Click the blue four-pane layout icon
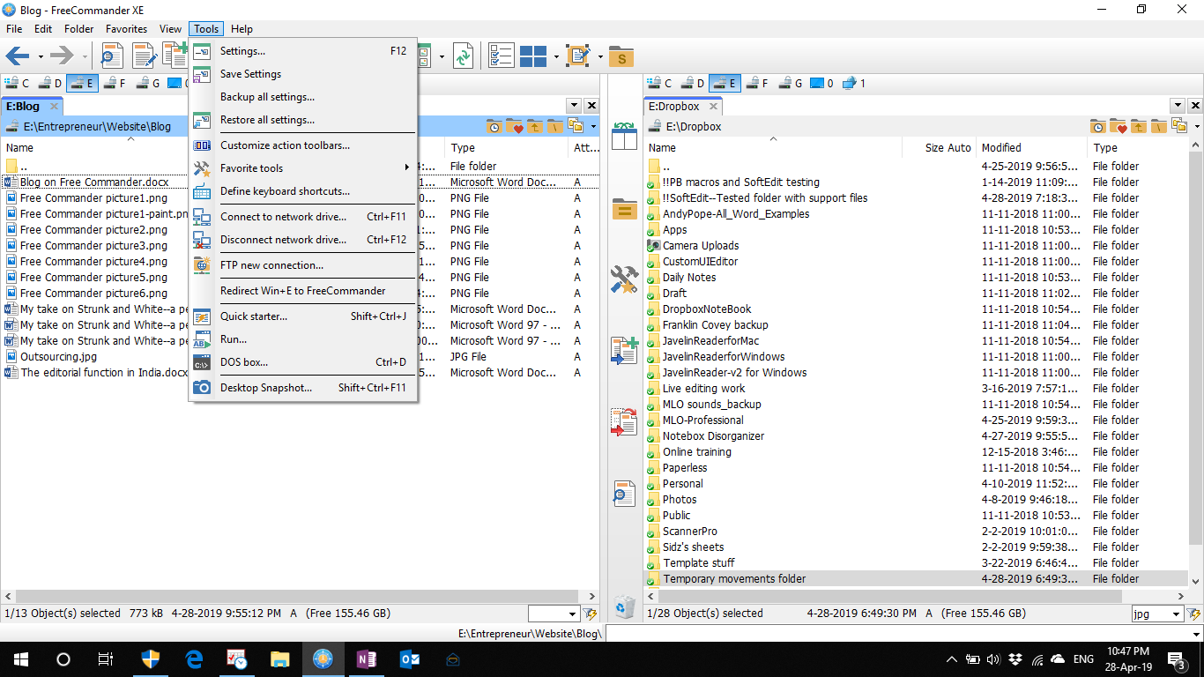Image resolution: width=1204 pixels, height=677 pixels. click(x=533, y=56)
